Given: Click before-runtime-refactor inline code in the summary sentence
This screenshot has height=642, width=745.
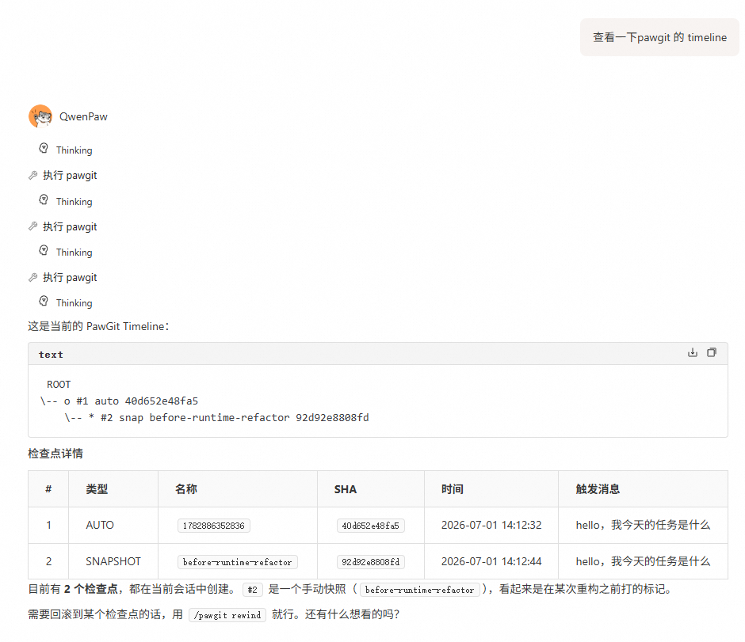Looking at the screenshot, I should click(419, 590).
